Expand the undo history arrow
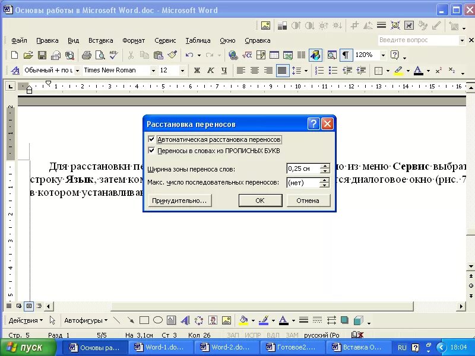Viewport: 475px width, 356px height. 199,55
